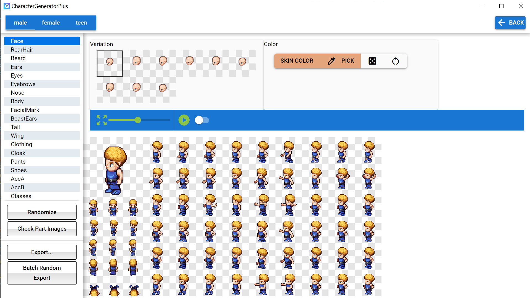Click the dice icon to randomize skin color

click(372, 61)
